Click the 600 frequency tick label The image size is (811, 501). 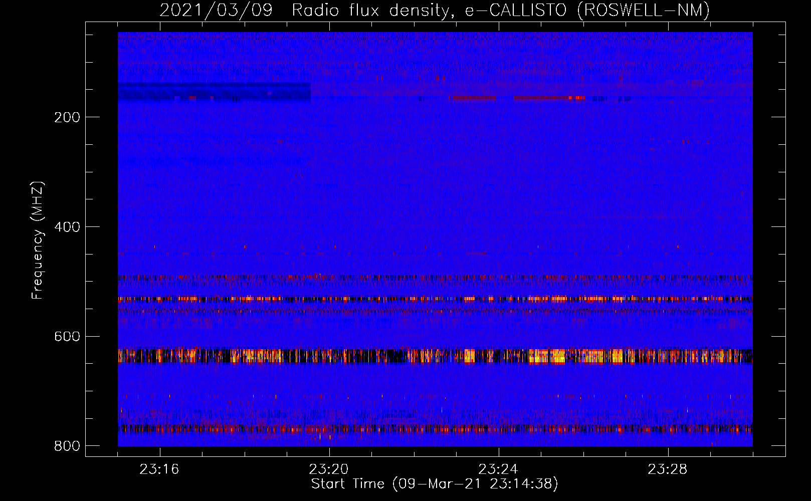tap(67, 336)
